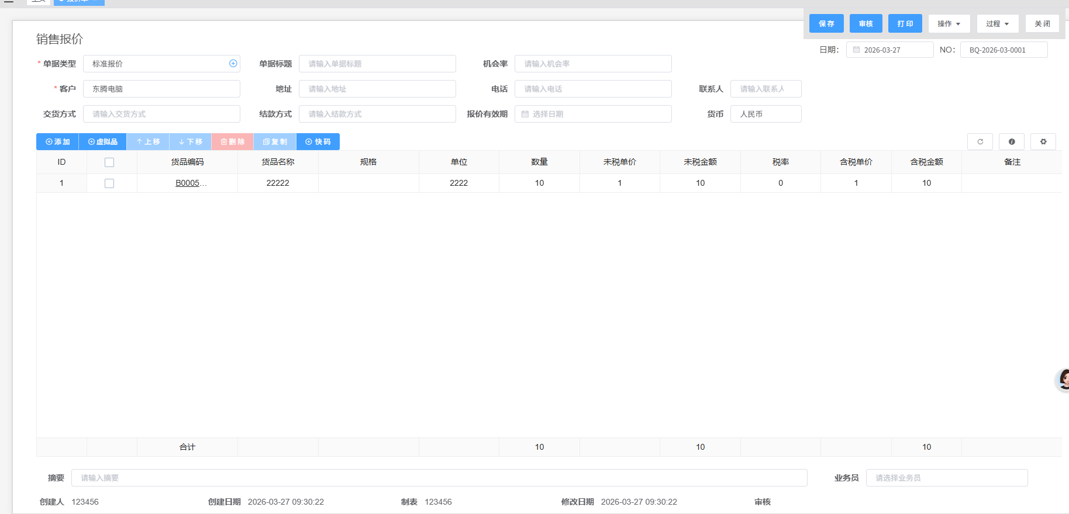Click the 审核 audit button
The width and height of the screenshot is (1069, 514).
coord(865,24)
